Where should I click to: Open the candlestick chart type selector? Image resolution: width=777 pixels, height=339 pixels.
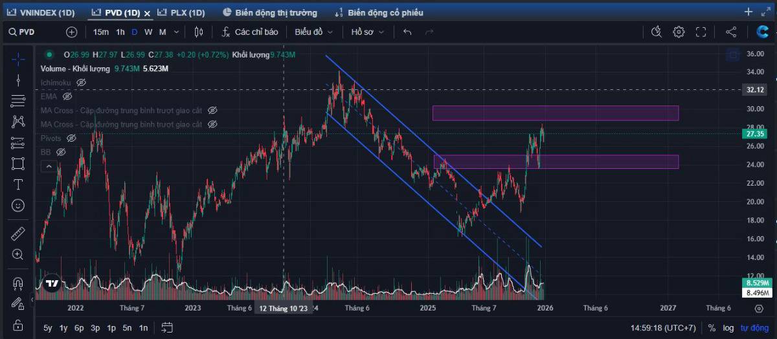pyautogui.click(x=199, y=32)
